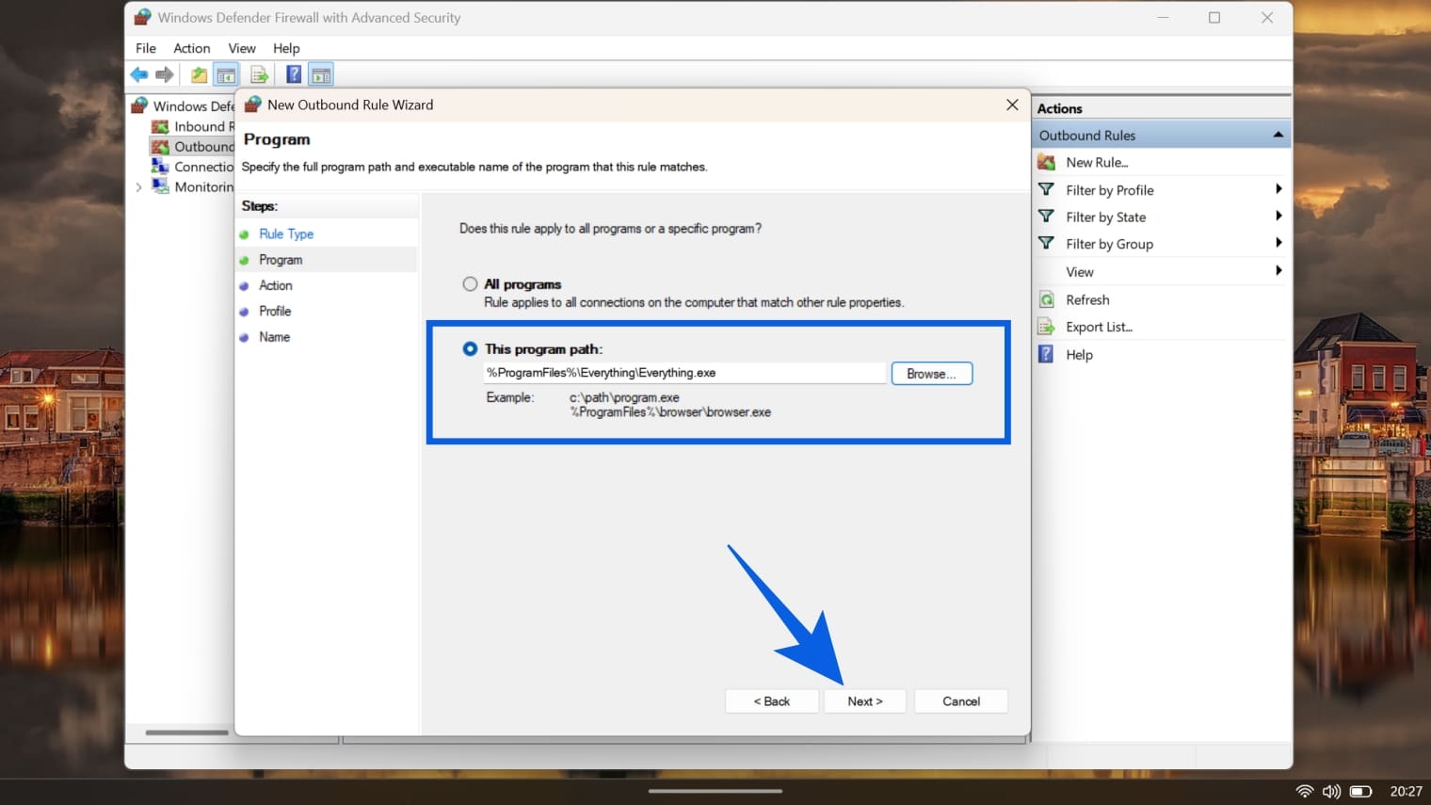This screenshot has width=1431, height=805.
Task: Click the Help icon in Actions pane
Action: tap(1046, 354)
